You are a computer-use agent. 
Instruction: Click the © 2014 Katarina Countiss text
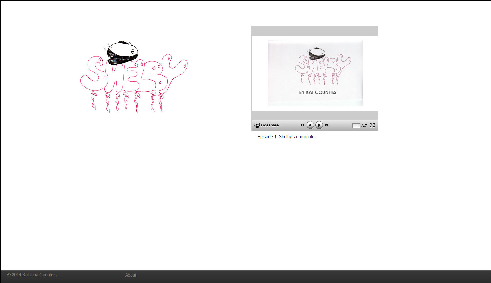point(32,275)
